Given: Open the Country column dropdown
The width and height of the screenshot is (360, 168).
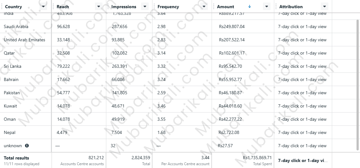Looking at the screenshot, I should click(x=43, y=7).
